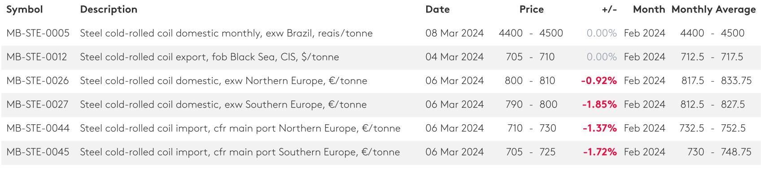764x173 pixels.
Task: Click the -1.85% change value
Action: [599, 105]
